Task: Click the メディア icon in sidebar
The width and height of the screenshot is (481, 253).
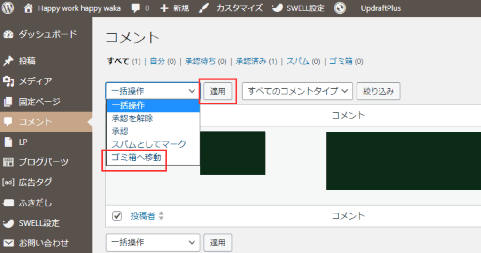Action: pyautogui.click(x=8, y=81)
